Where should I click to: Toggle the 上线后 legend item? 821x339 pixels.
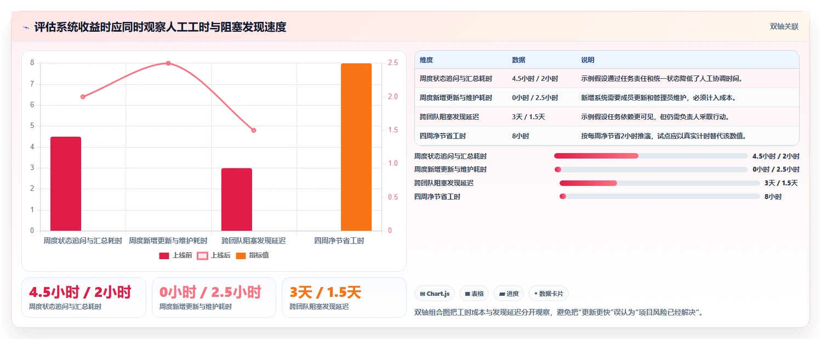click(214, 255)
